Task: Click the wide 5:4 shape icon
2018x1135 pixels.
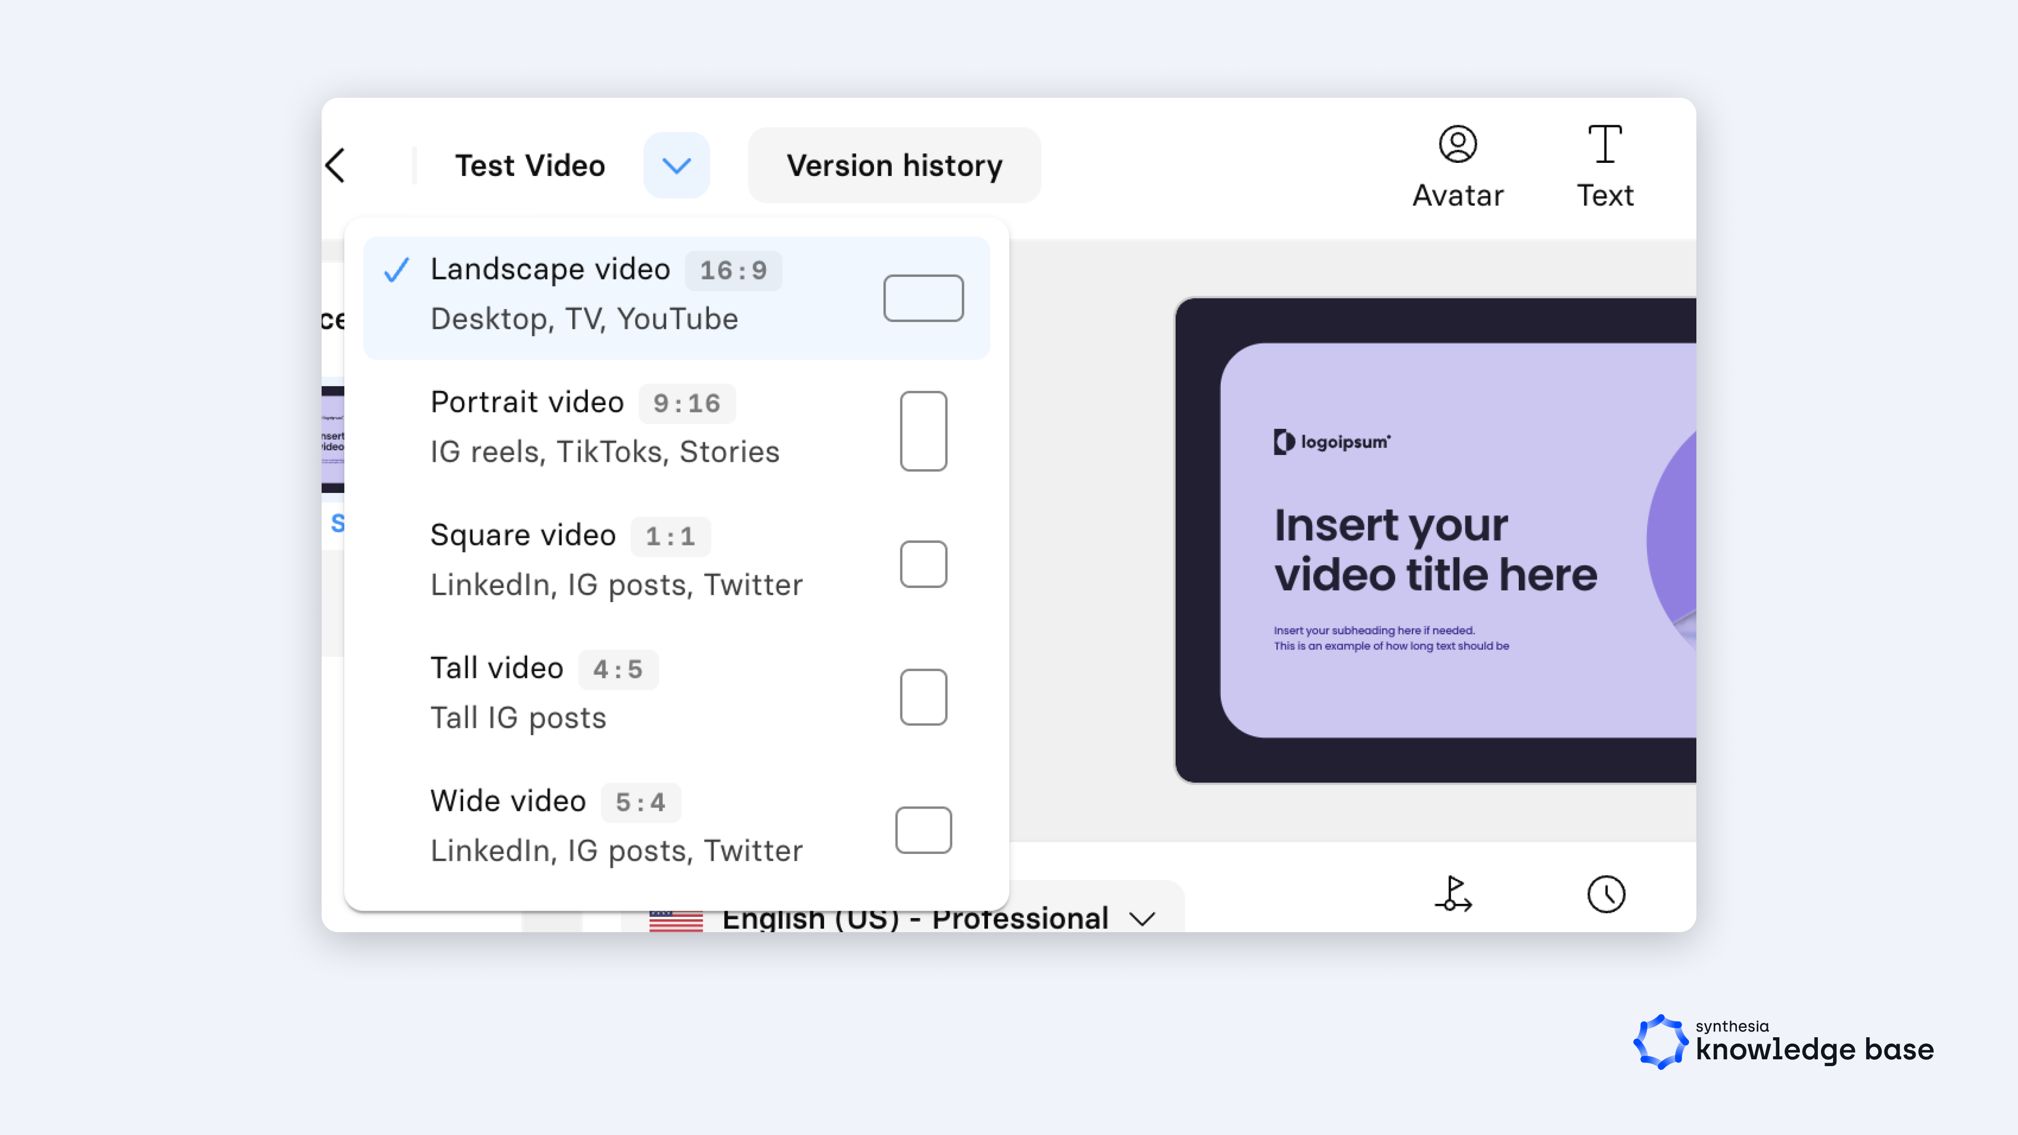Action: pyautogui.click(x=923, y=830)
